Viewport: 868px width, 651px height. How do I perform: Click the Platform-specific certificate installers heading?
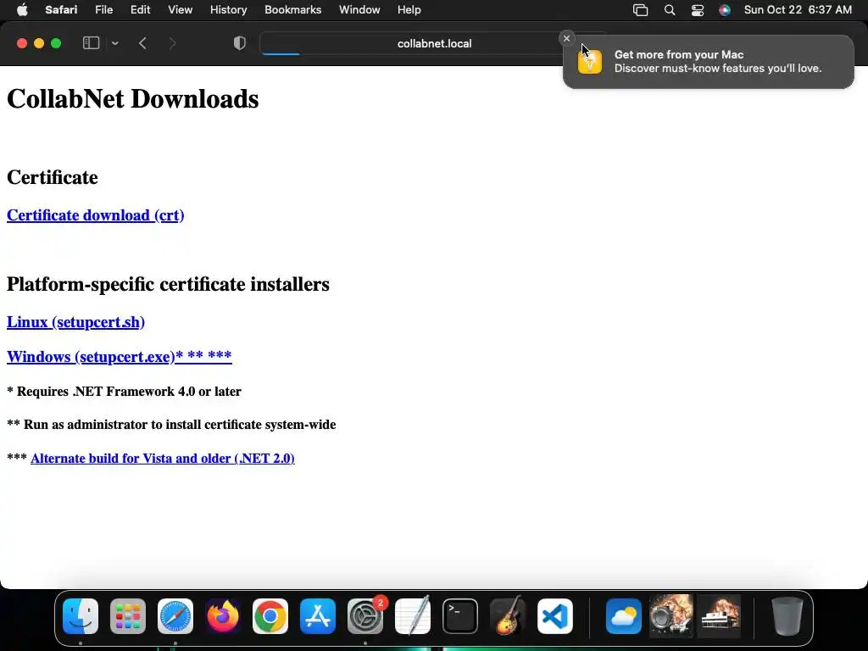tap(168, 284)
